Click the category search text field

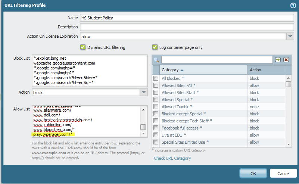coord(217,60)
